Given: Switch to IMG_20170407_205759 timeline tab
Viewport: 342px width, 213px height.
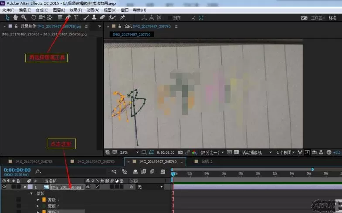Looking at the screenshot, I should (96, 162).
